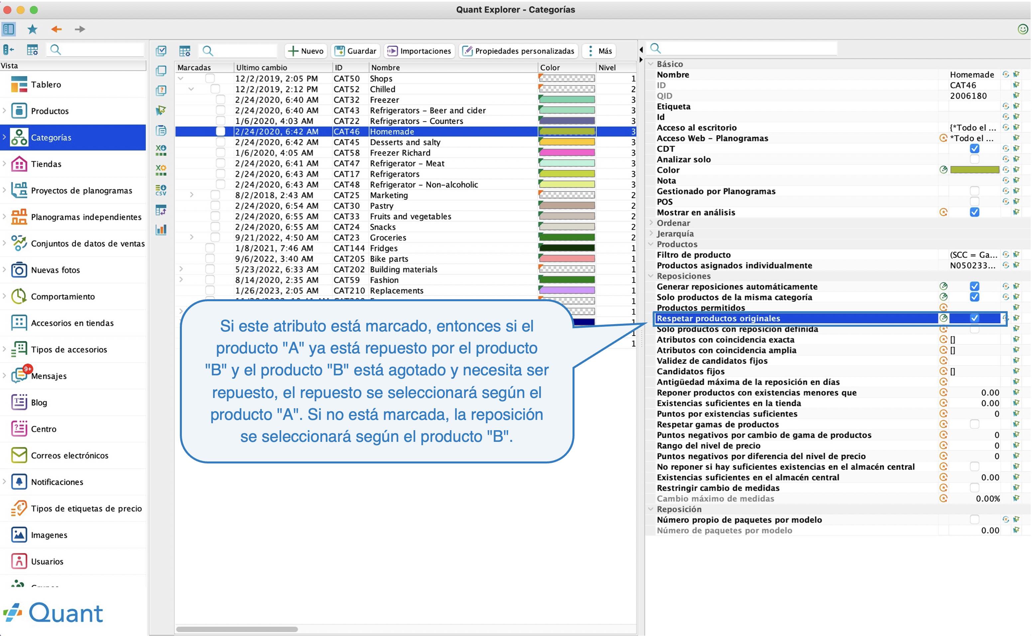
Task: Toggle Respetar gamas de productos checkbox
Action: click(x=974, y=424)
